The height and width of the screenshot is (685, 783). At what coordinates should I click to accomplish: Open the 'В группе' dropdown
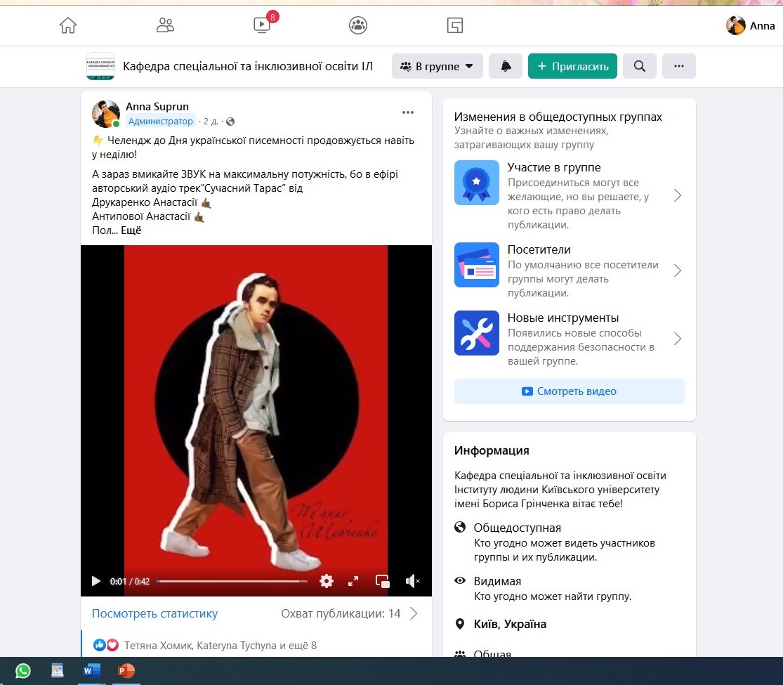pyautogui.click(x=437, y=66)
